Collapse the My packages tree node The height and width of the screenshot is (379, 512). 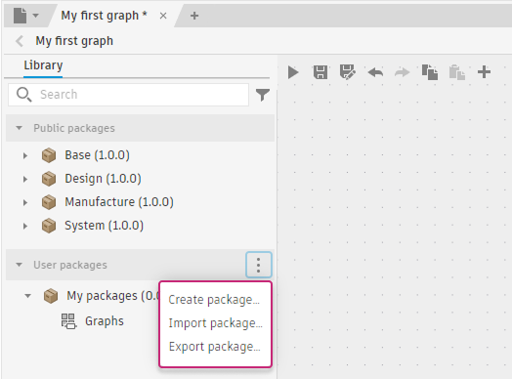pos(27,296)
